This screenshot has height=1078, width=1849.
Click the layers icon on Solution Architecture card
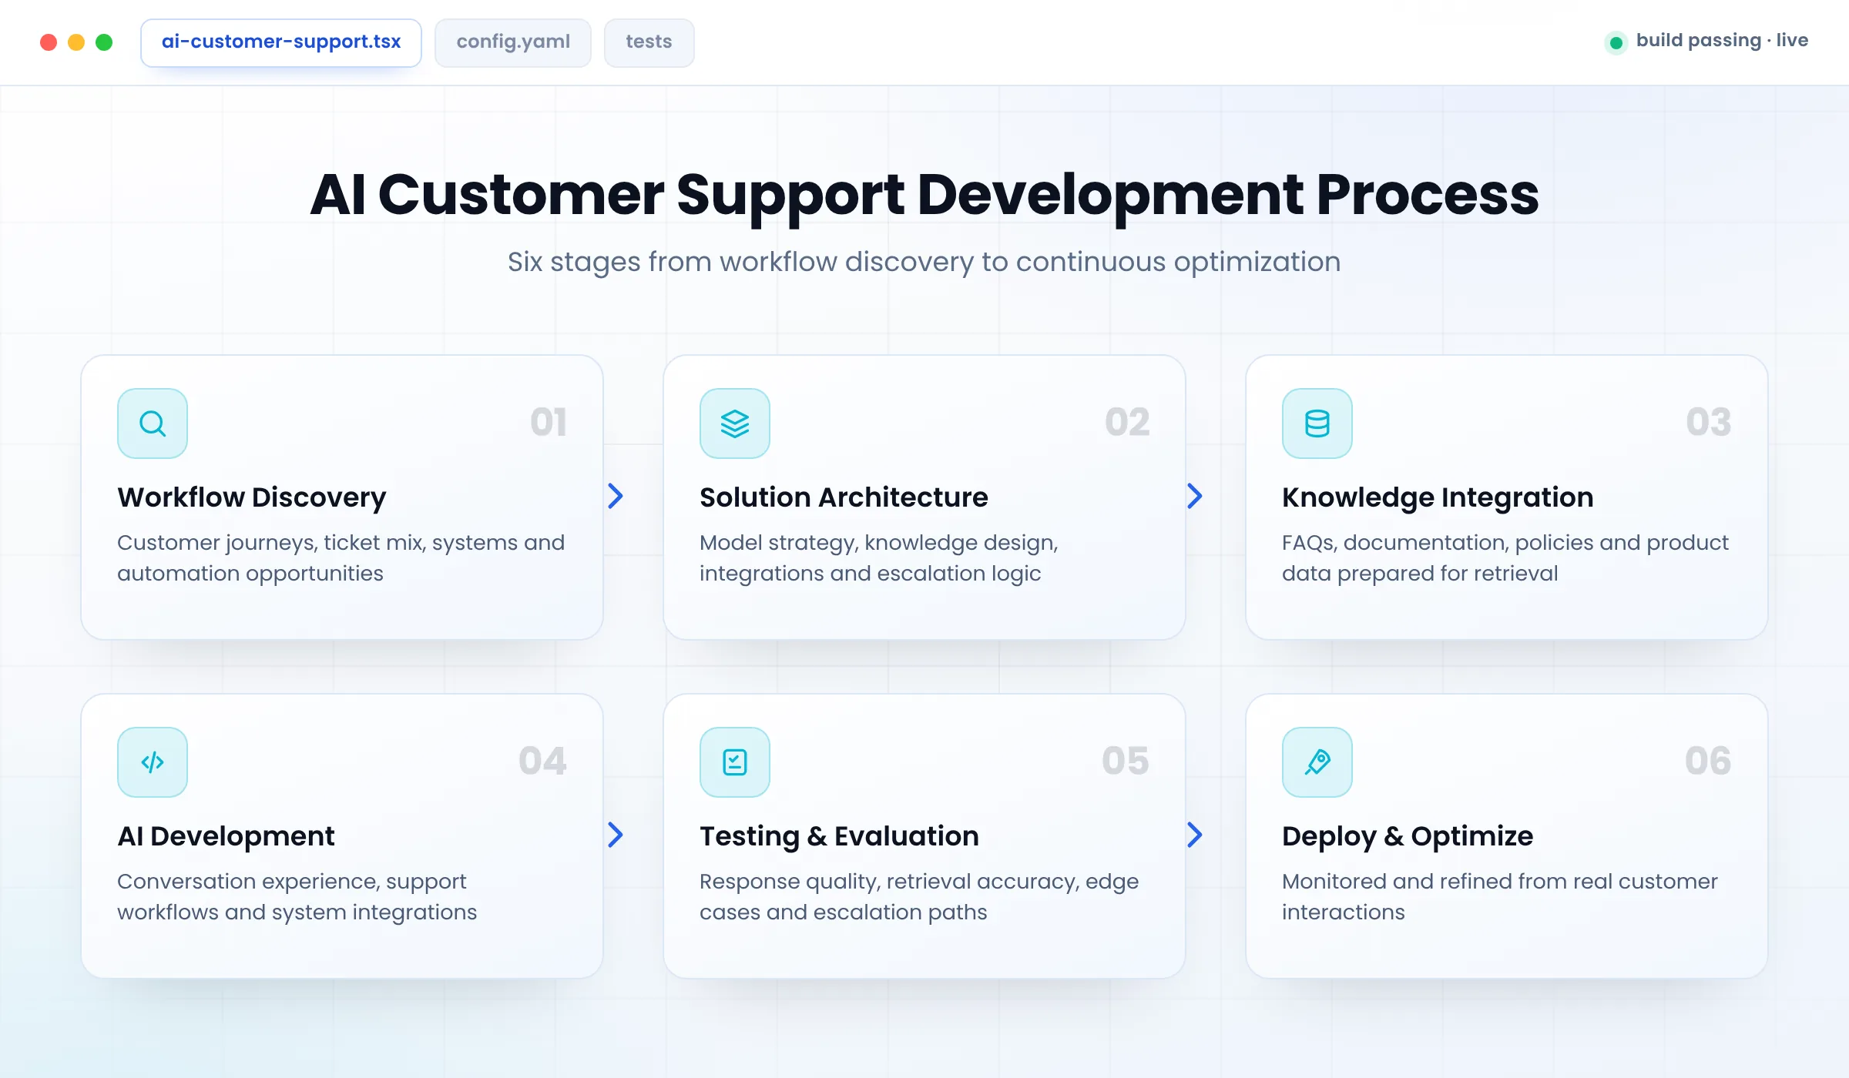pyautogui.click(x=735, y=423)
